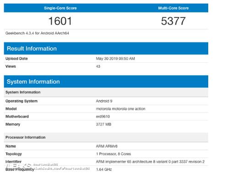The image size is (227, 179).
Task: Click the Memory label
Action: coord(13,125)
